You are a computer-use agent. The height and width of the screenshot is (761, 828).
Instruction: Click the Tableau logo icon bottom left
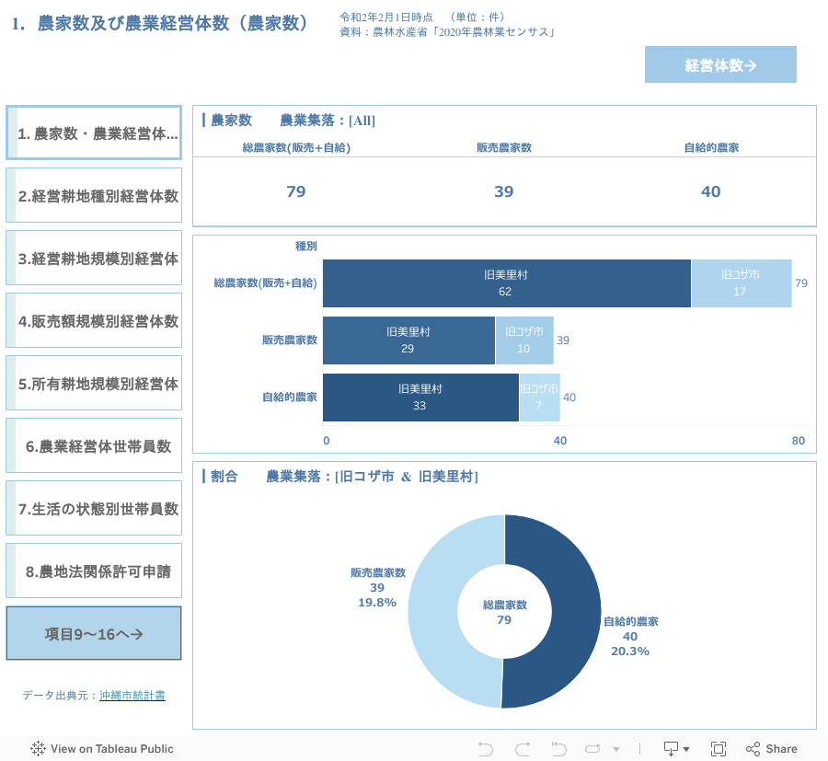tap(38, 748)
